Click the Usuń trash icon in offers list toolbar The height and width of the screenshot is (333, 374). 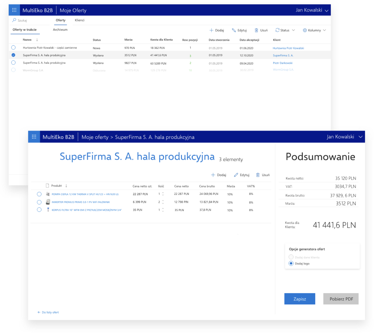(256, 30)
